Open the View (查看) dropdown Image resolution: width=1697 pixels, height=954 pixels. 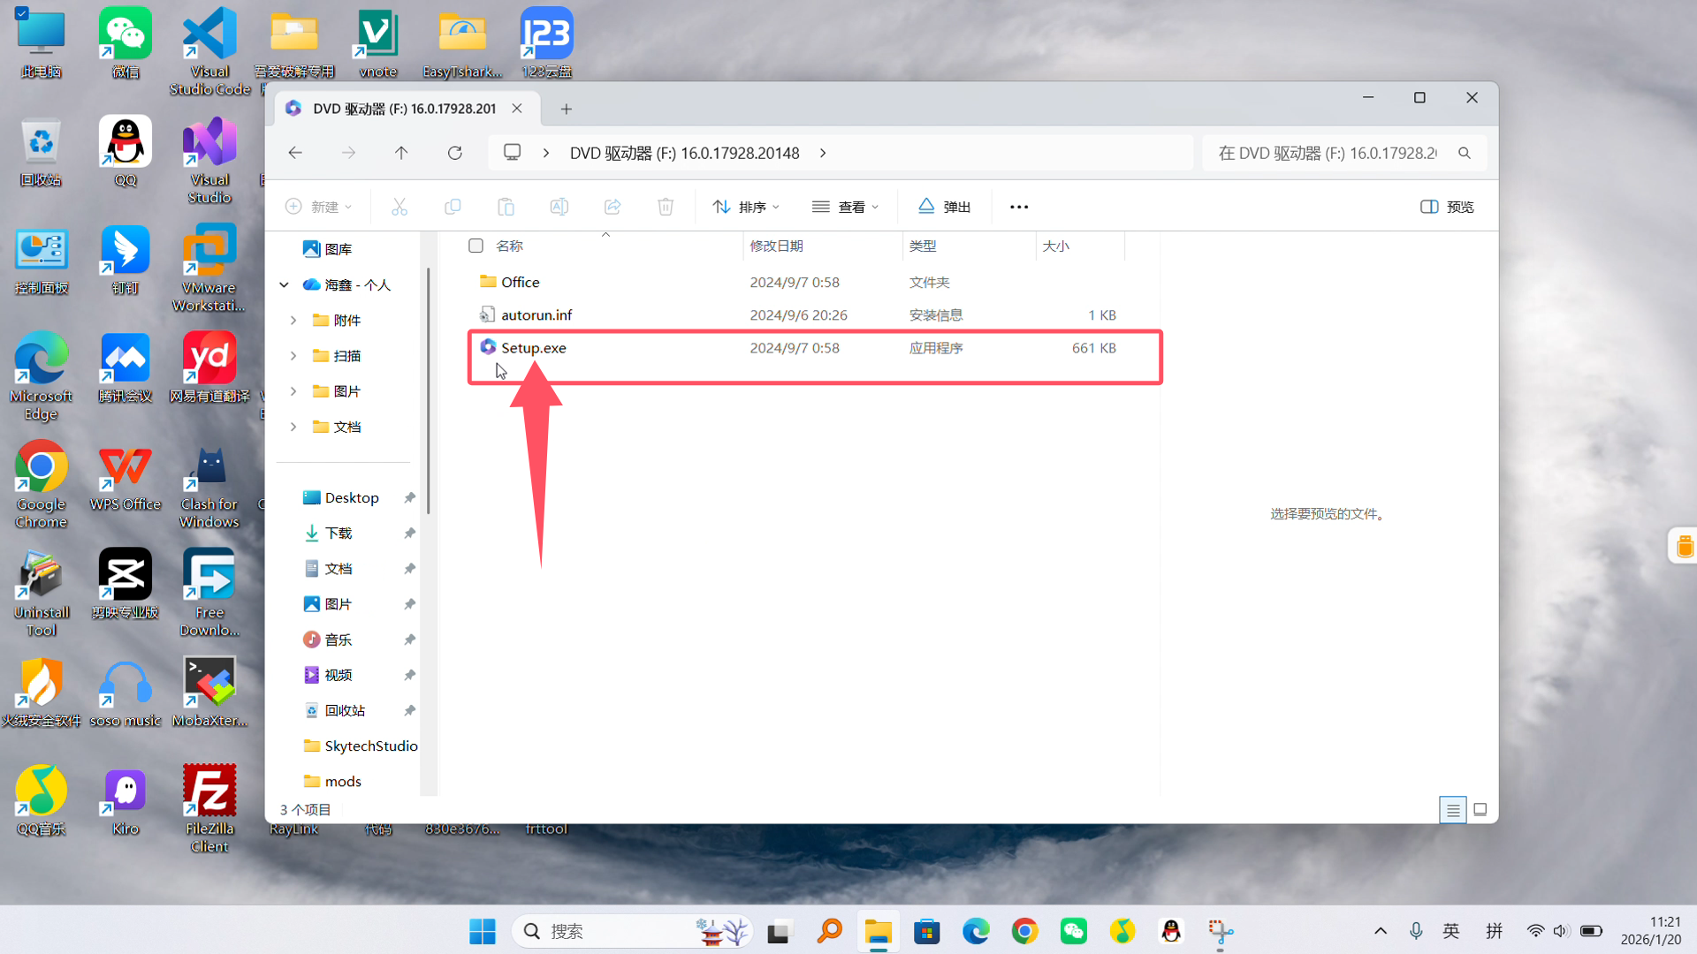click(x=845, y=207)
